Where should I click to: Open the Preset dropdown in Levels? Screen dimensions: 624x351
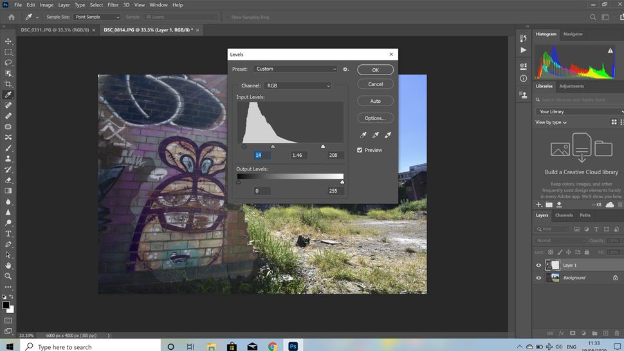(x=295, y=69)
